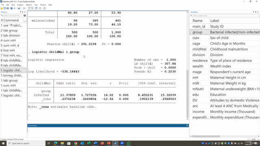Select the income variable row

[225, 112]
